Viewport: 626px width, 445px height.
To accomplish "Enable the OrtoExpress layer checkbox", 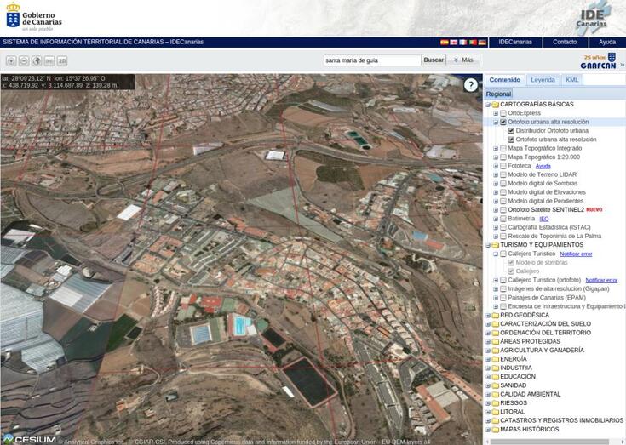I will coord(503,113).
